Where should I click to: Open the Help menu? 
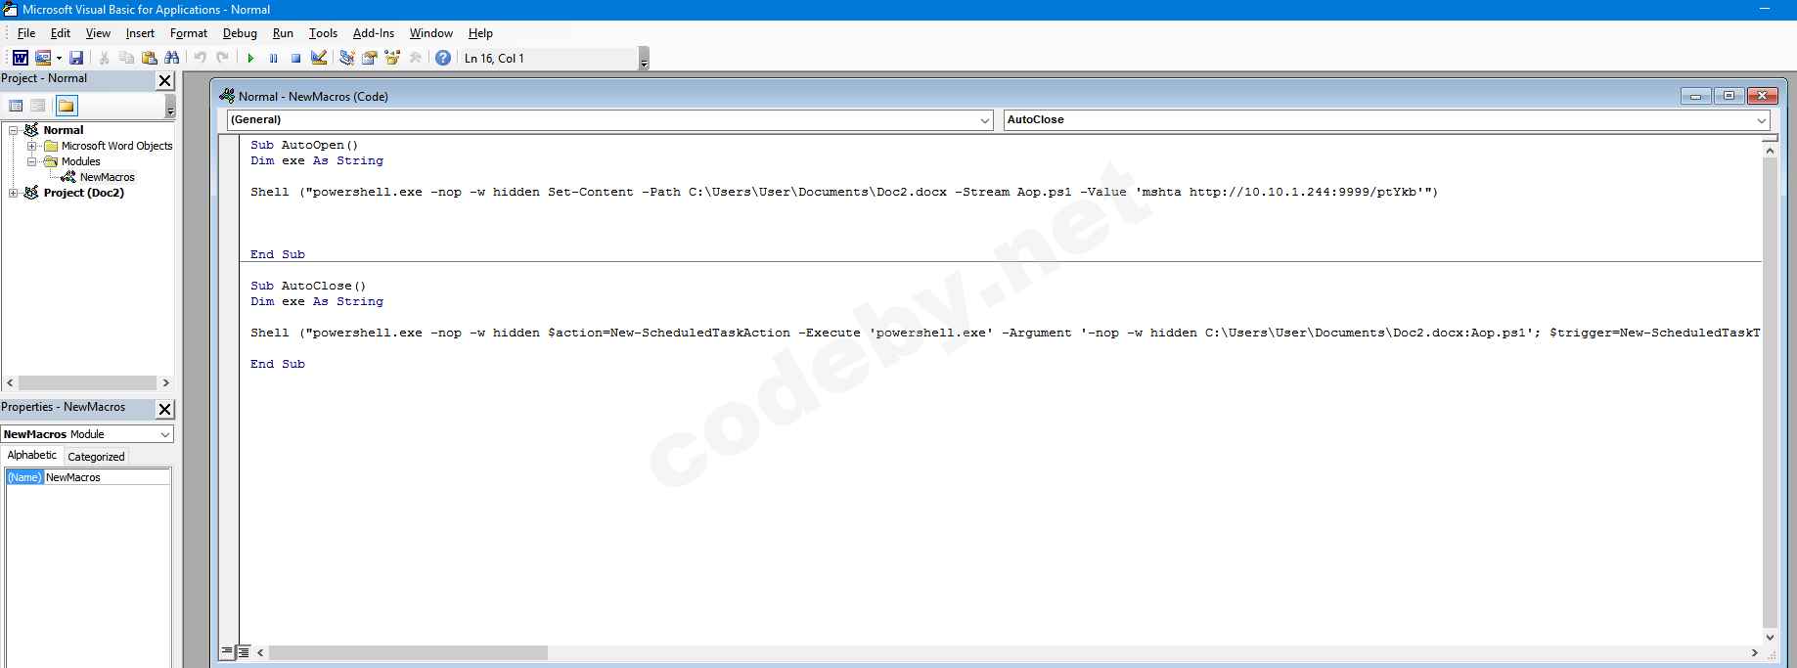tap(480, 33)
